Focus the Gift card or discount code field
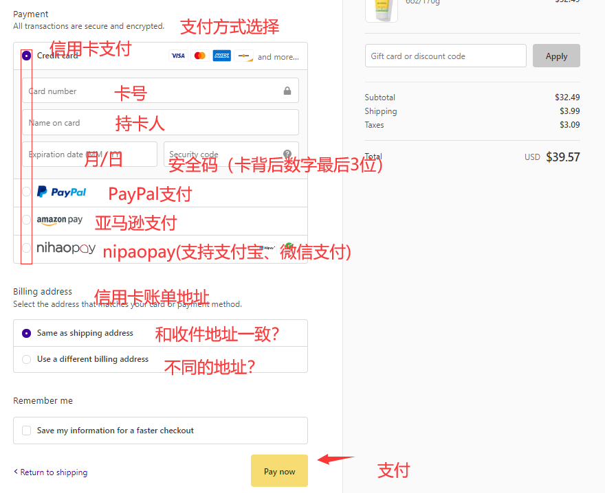The height and width of the screenshot is (493, 605). (x=445, y=56)
